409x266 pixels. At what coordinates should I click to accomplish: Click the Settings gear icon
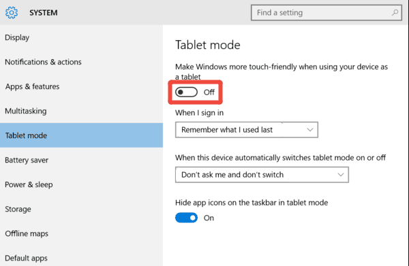tap(12, 12)
